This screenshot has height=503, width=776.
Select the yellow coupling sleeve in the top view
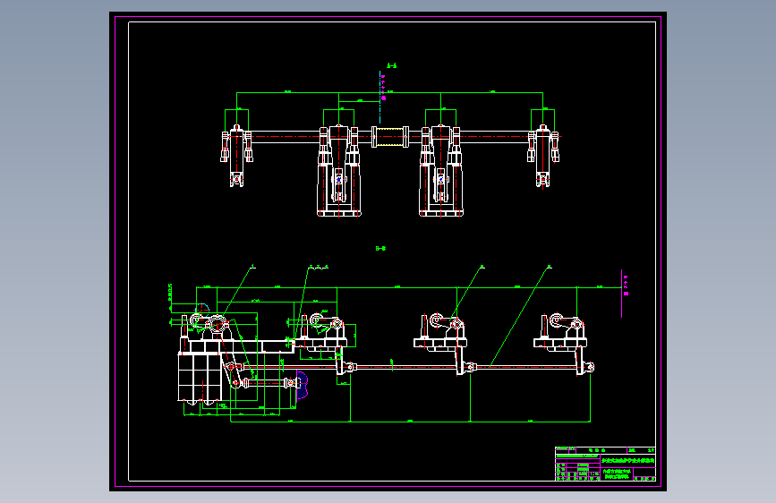389,137
